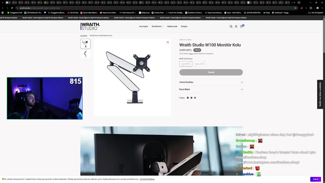
Task: Open the YouTube bookmark
Action: coord(73,12)
